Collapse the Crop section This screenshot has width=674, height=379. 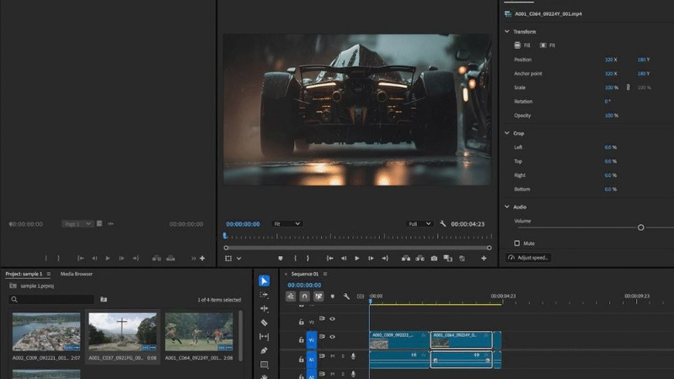pyautogui.click(x=506, y=133)
